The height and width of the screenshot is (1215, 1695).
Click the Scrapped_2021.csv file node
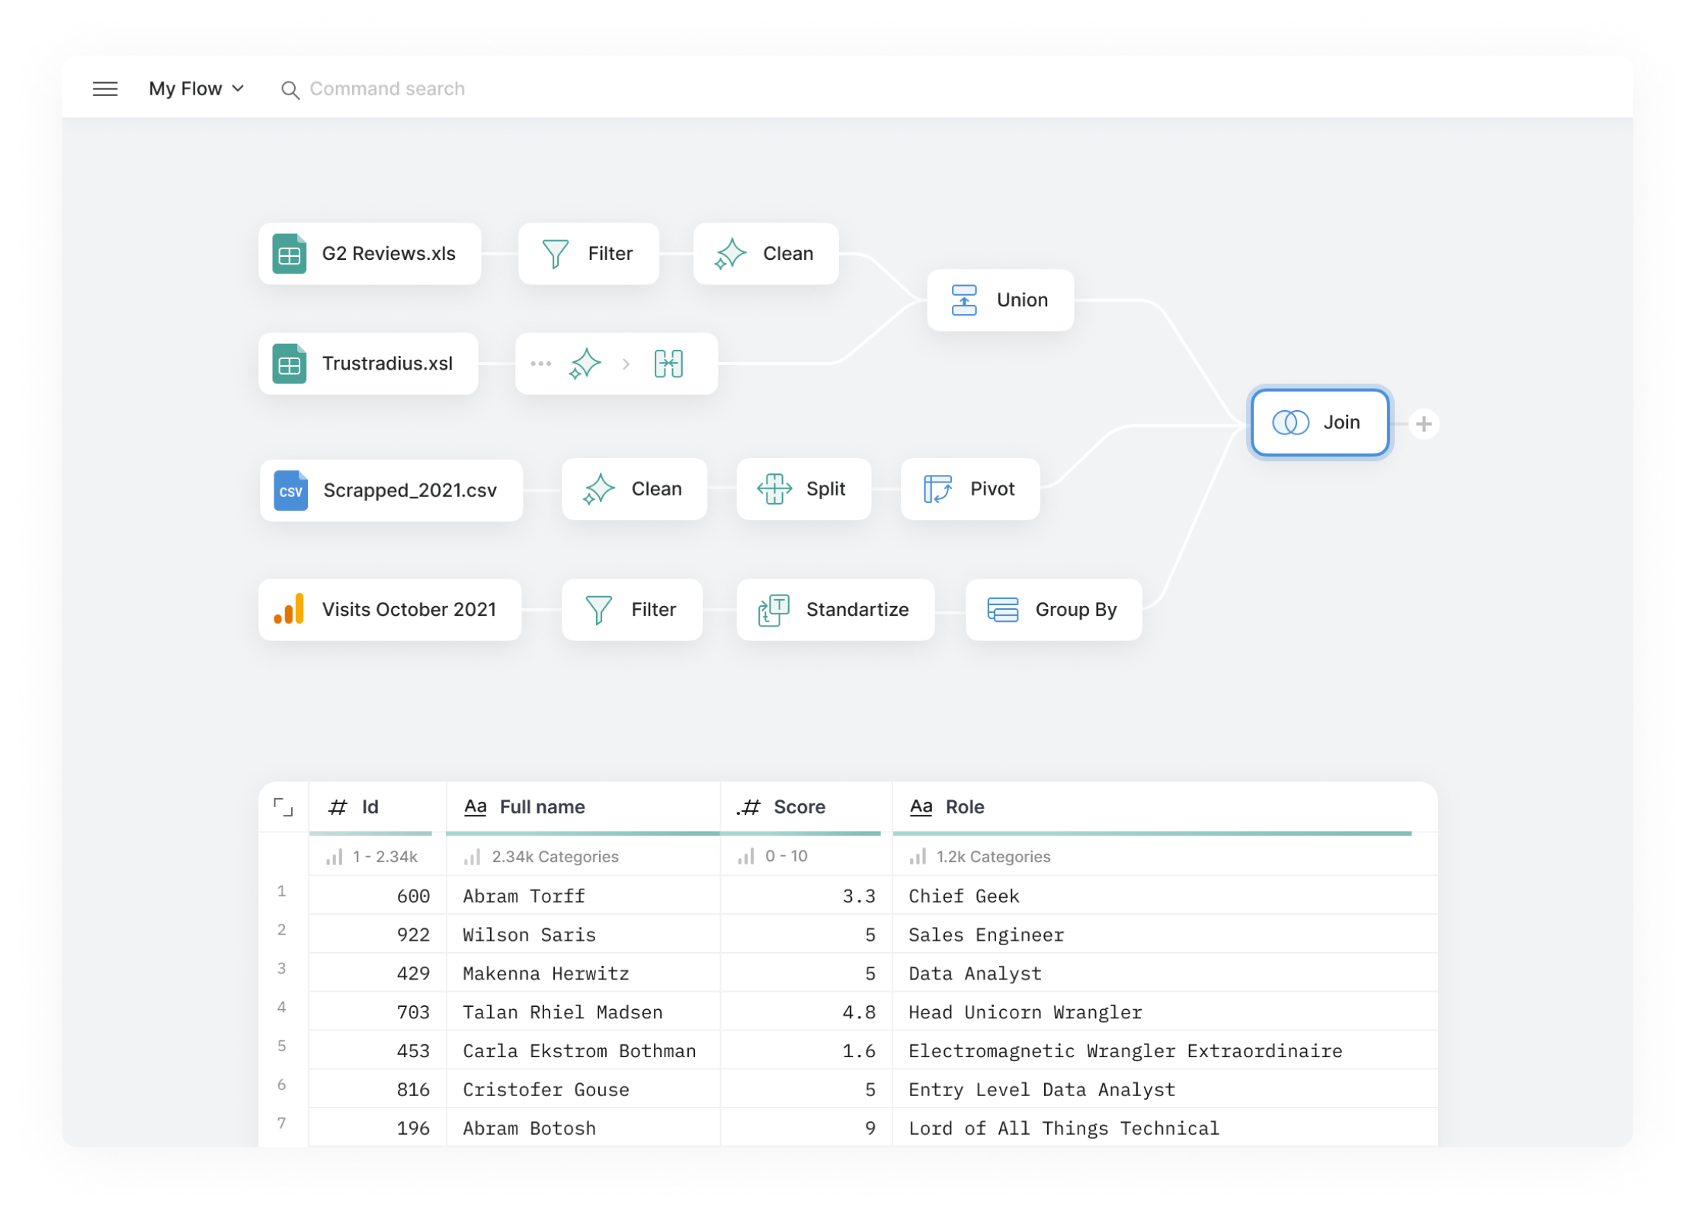391,490
